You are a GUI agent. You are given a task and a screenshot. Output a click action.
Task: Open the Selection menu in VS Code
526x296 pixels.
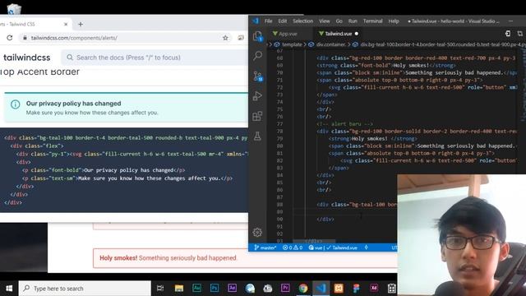[x=303, y=21]
